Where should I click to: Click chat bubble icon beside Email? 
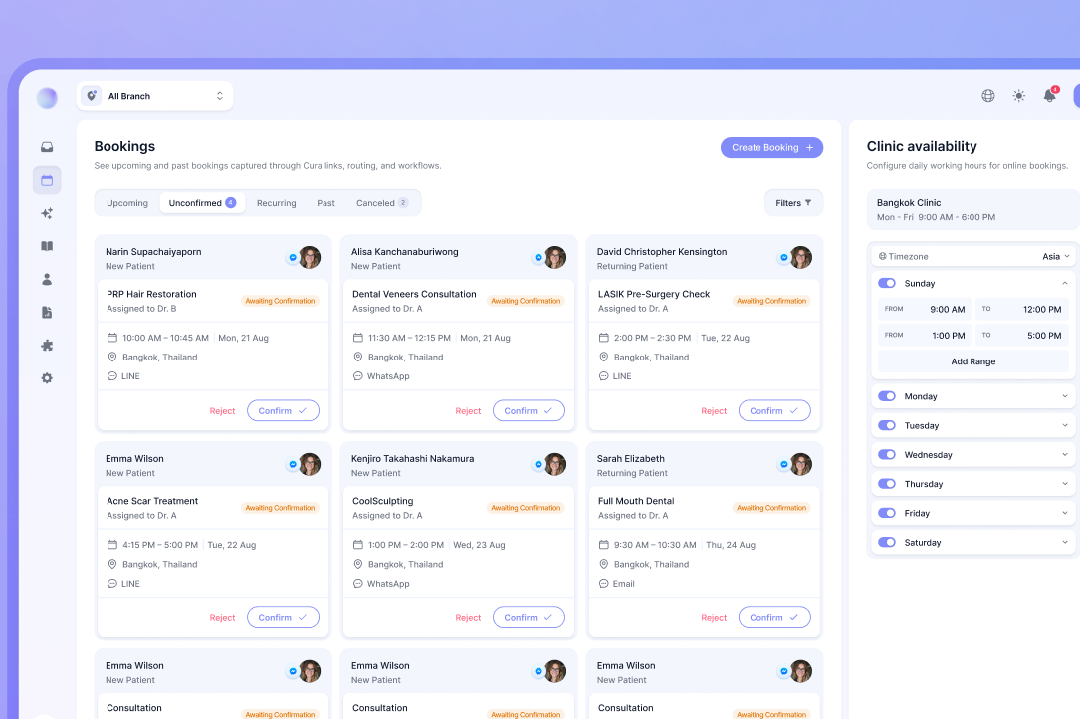pos(604,584)
